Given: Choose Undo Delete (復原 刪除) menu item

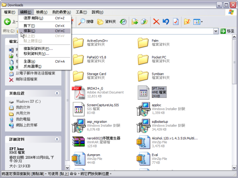Looking at the screenshot, I should click(x=45, y=18).
